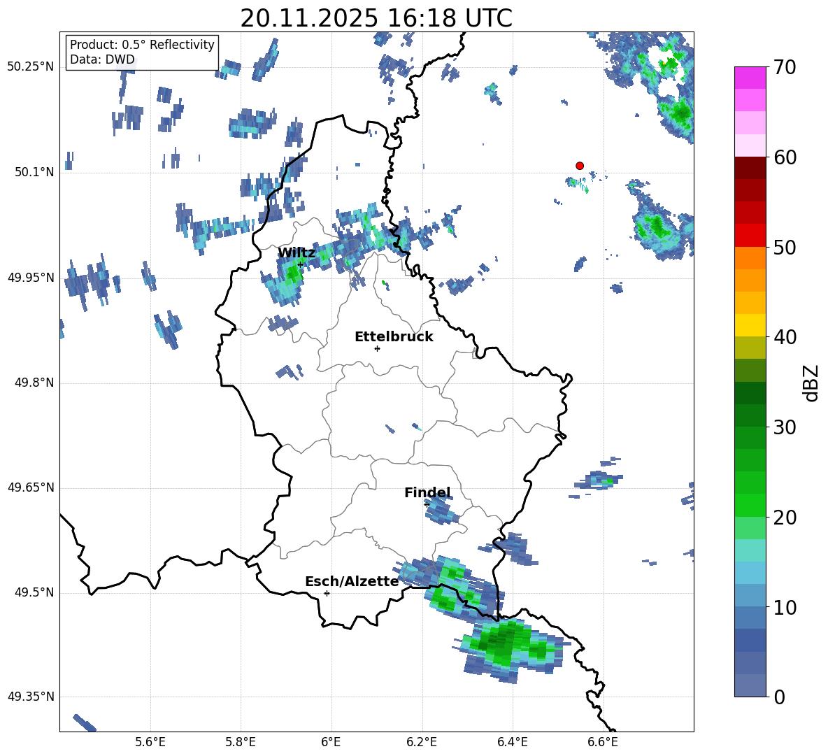Viewport: 828px width, 756px height.
Task: Click the 70 tick on the colorbar
Action: click(x=785, y=67)
